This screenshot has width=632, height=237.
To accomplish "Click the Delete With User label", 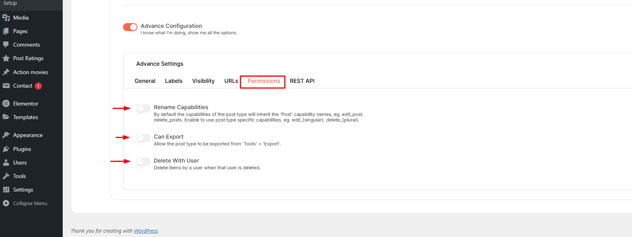I will (176, 161).
